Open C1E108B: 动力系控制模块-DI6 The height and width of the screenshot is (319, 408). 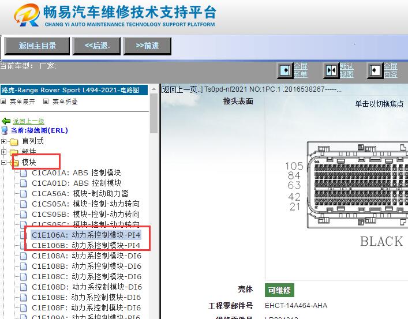pos(87,266)
